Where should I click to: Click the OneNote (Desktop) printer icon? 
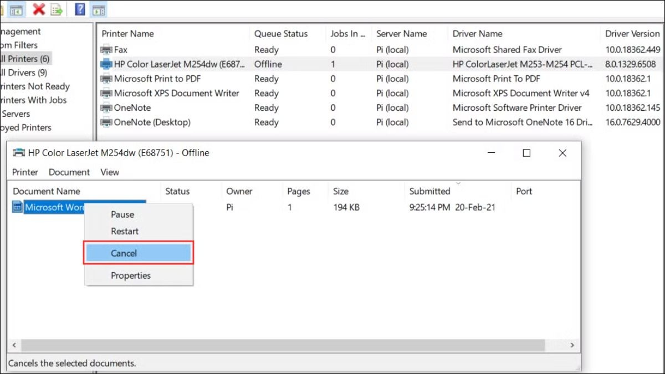[x=106, y=122]
